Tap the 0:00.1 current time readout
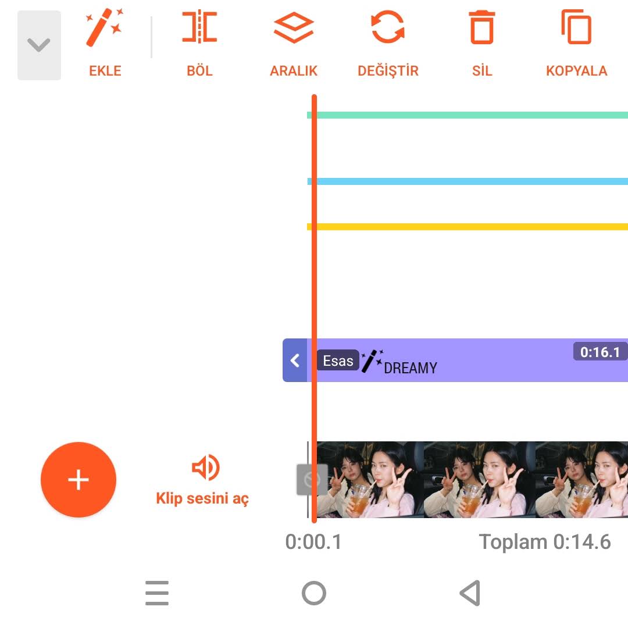 (x=313, y=542)
